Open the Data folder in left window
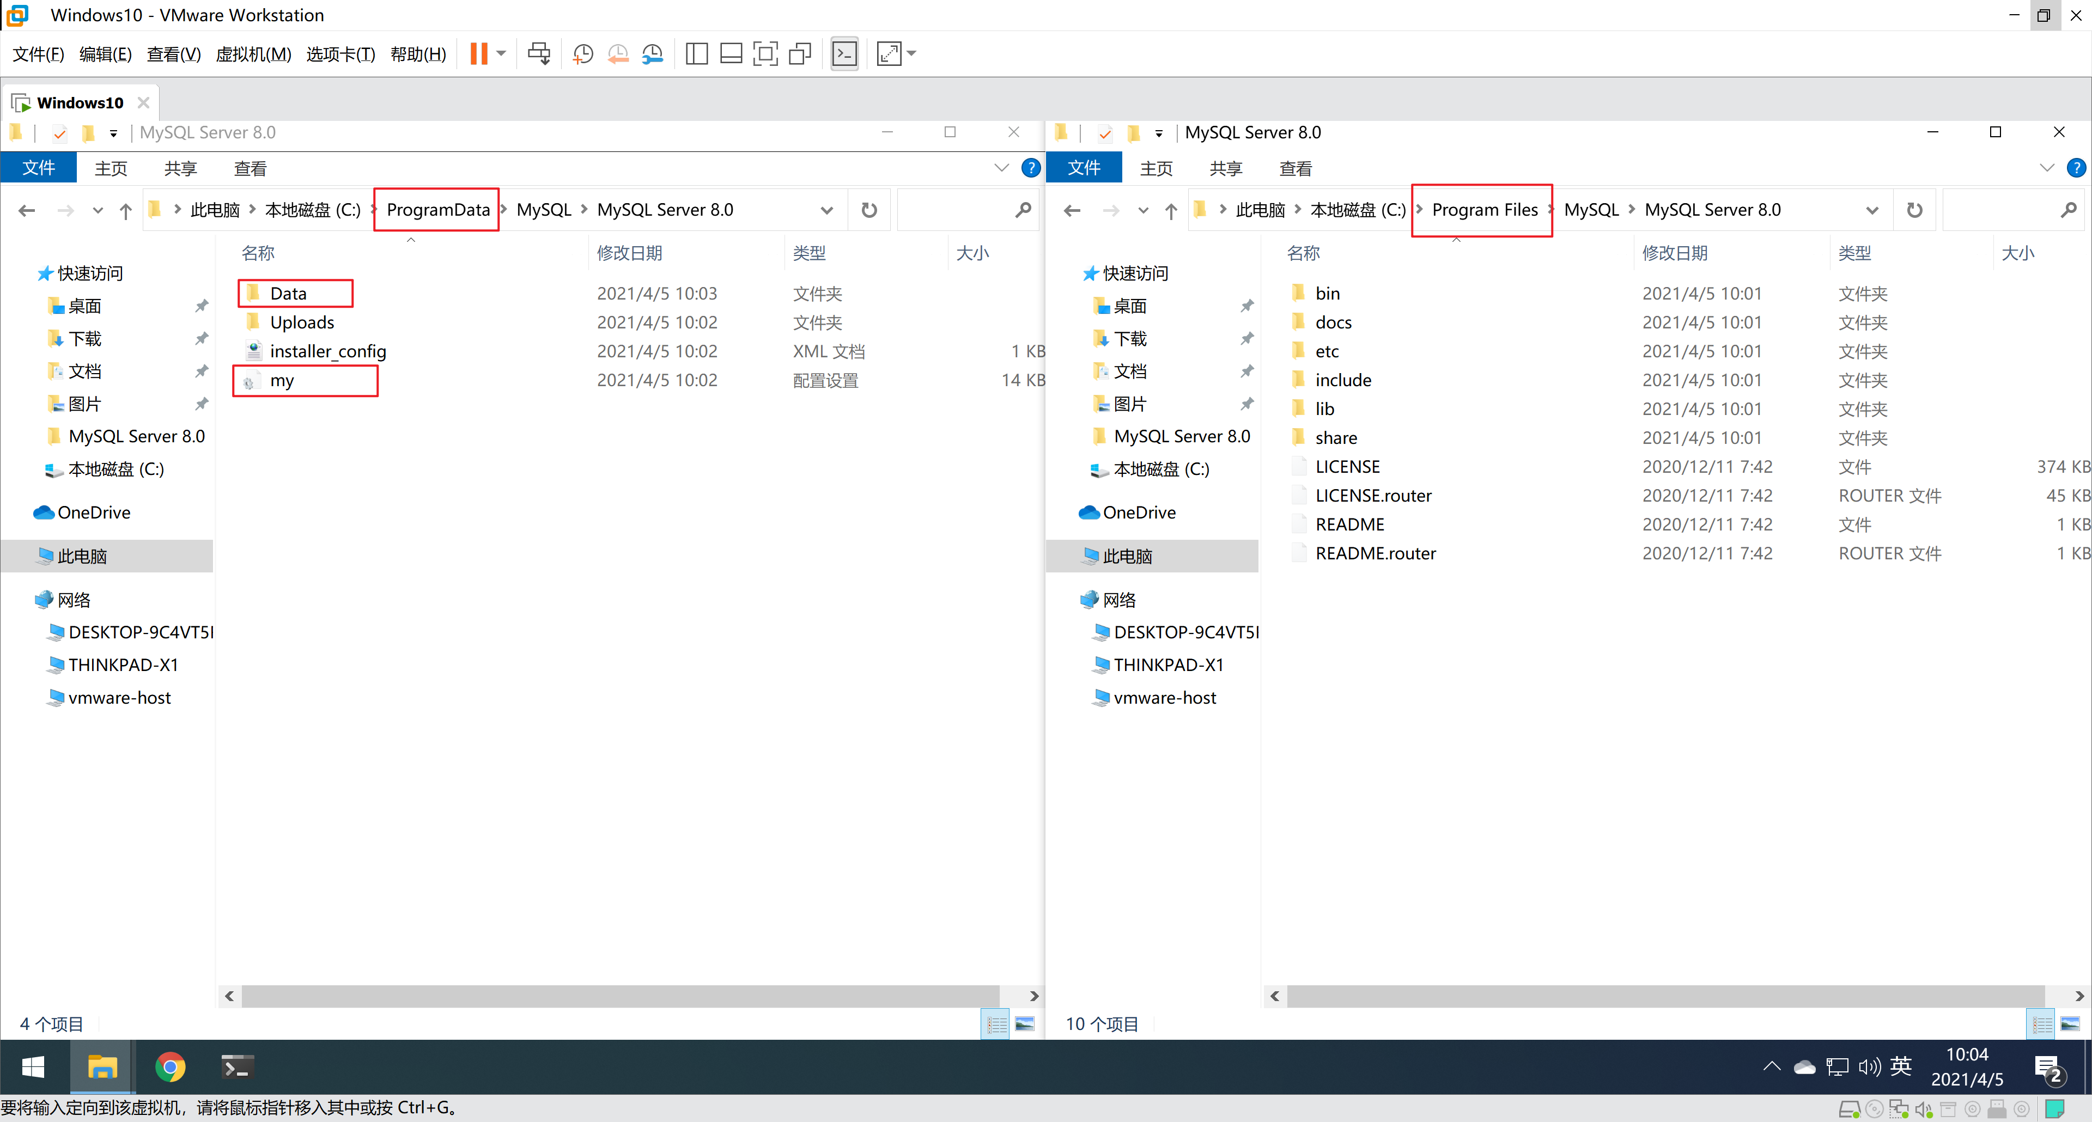Viewport: 2092px width, 1122px height. point(288,294)
